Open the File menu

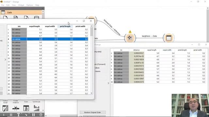[3, 5]
